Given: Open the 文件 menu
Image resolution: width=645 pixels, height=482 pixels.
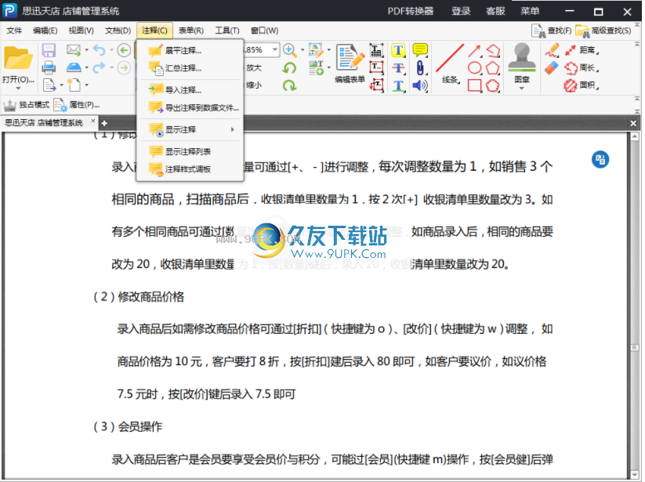Looking at the screenshot, I should point(14,31).
